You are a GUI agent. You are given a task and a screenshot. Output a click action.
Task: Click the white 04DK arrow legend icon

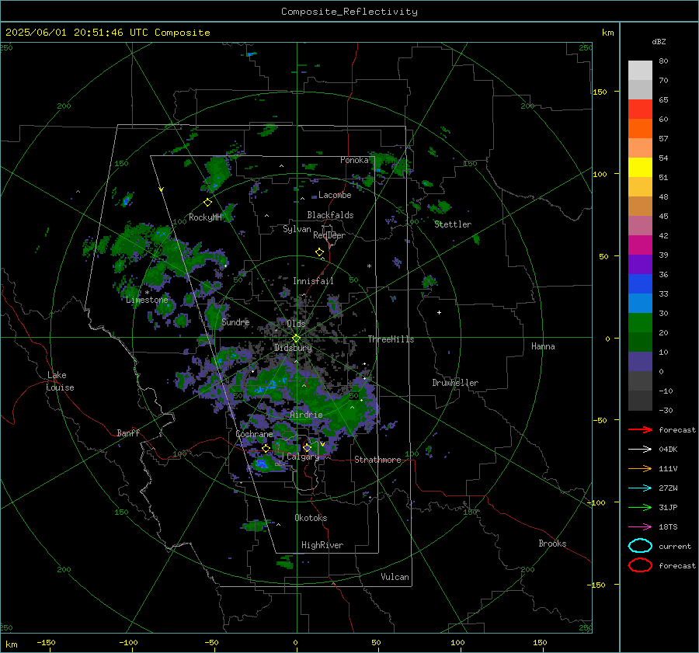640,450
